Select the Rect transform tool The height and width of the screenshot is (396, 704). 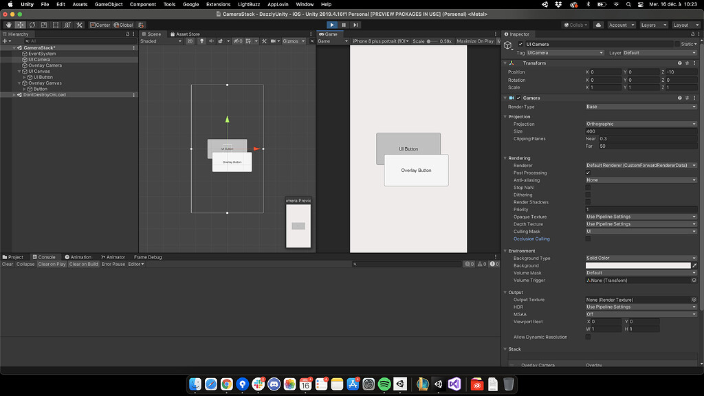tap(54, 25)
